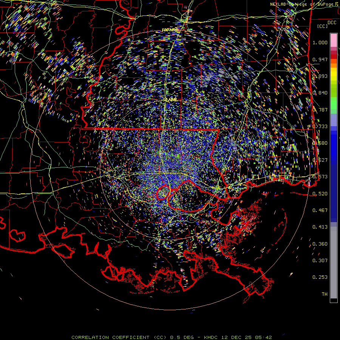Click the 0.893 scale label

[320, 76]
